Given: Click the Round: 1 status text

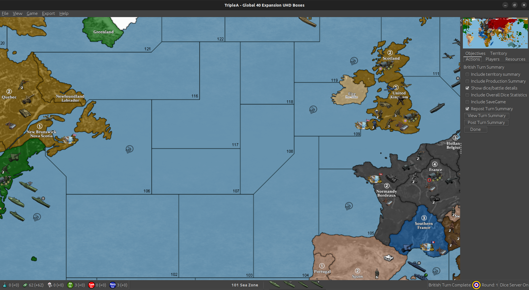Looking at the screenshot, I should [x=490, y=285].
